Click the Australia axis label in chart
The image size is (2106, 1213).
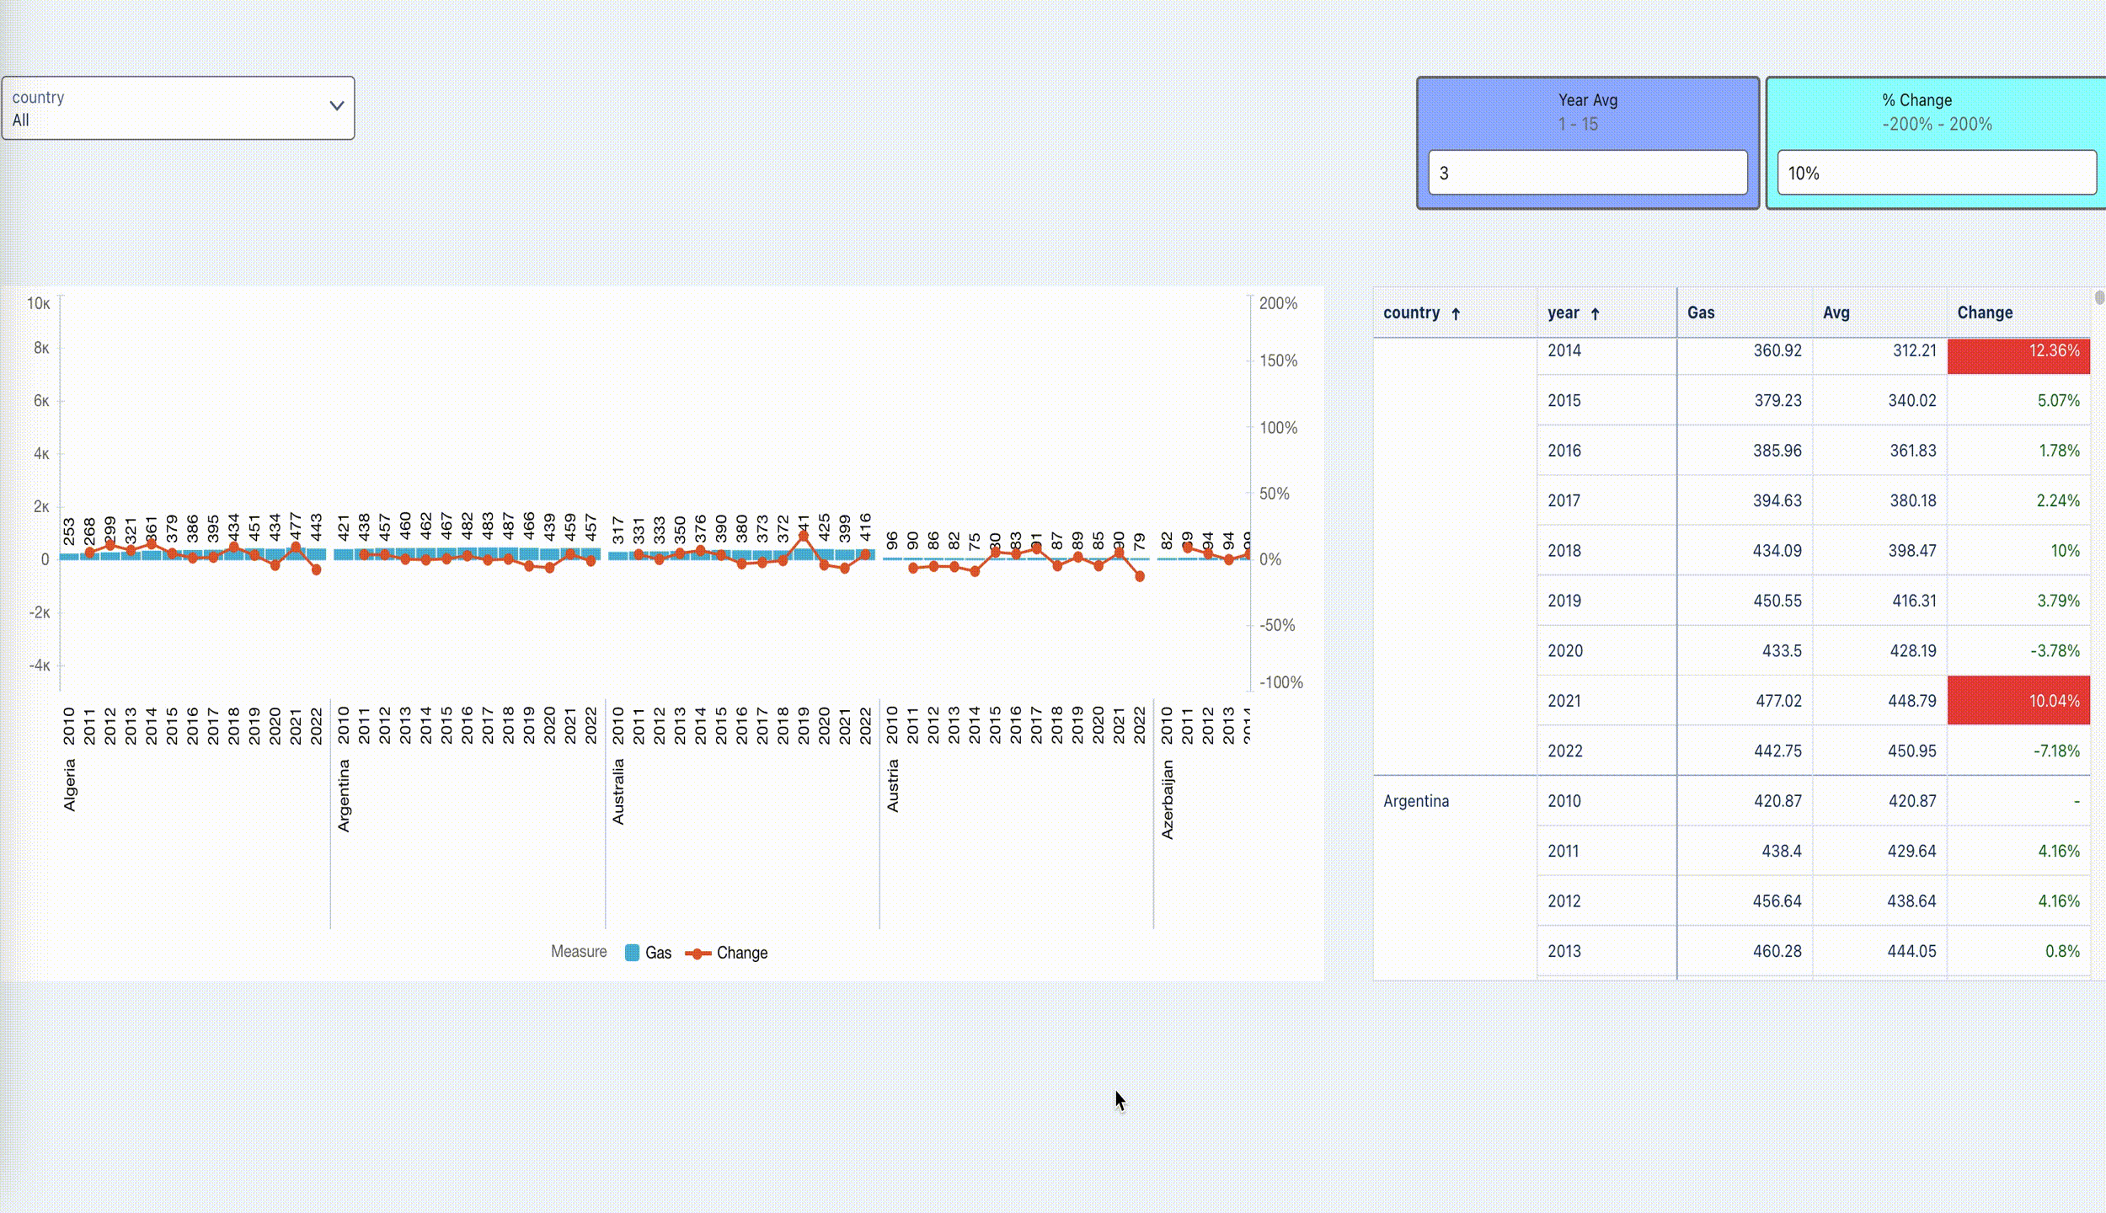coord(618,791)
